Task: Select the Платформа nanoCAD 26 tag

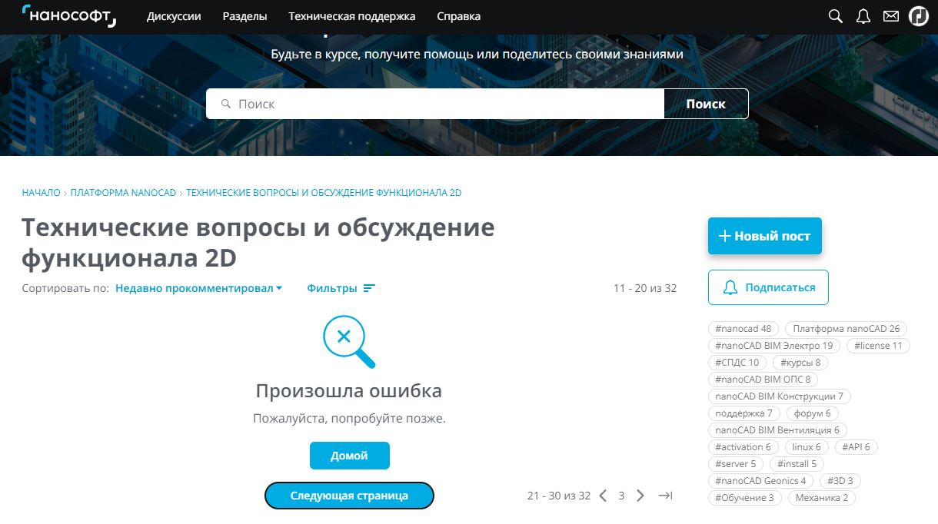Action: [x=846, y=329]
